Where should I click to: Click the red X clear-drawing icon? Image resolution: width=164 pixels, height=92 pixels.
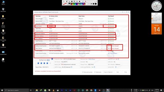pos(85,1)
